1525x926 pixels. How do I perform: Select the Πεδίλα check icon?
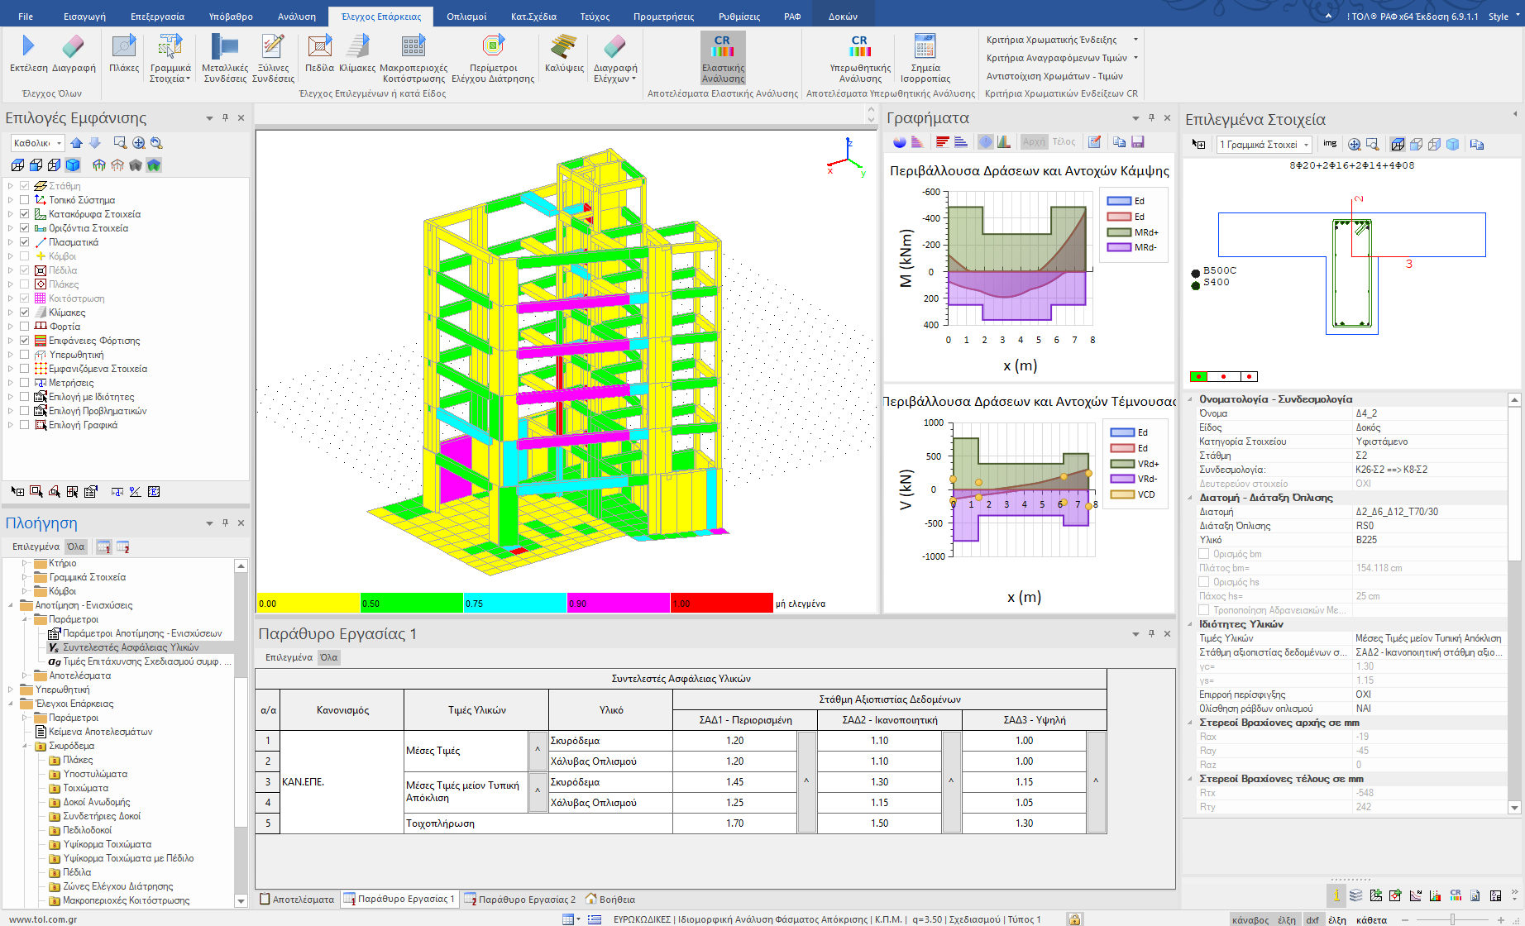click(319, 54)
